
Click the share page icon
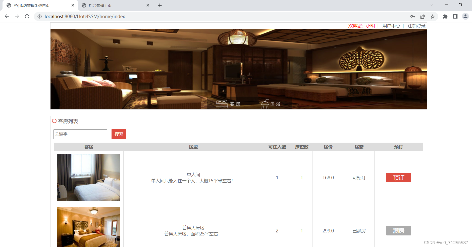(x=423, y=16)
